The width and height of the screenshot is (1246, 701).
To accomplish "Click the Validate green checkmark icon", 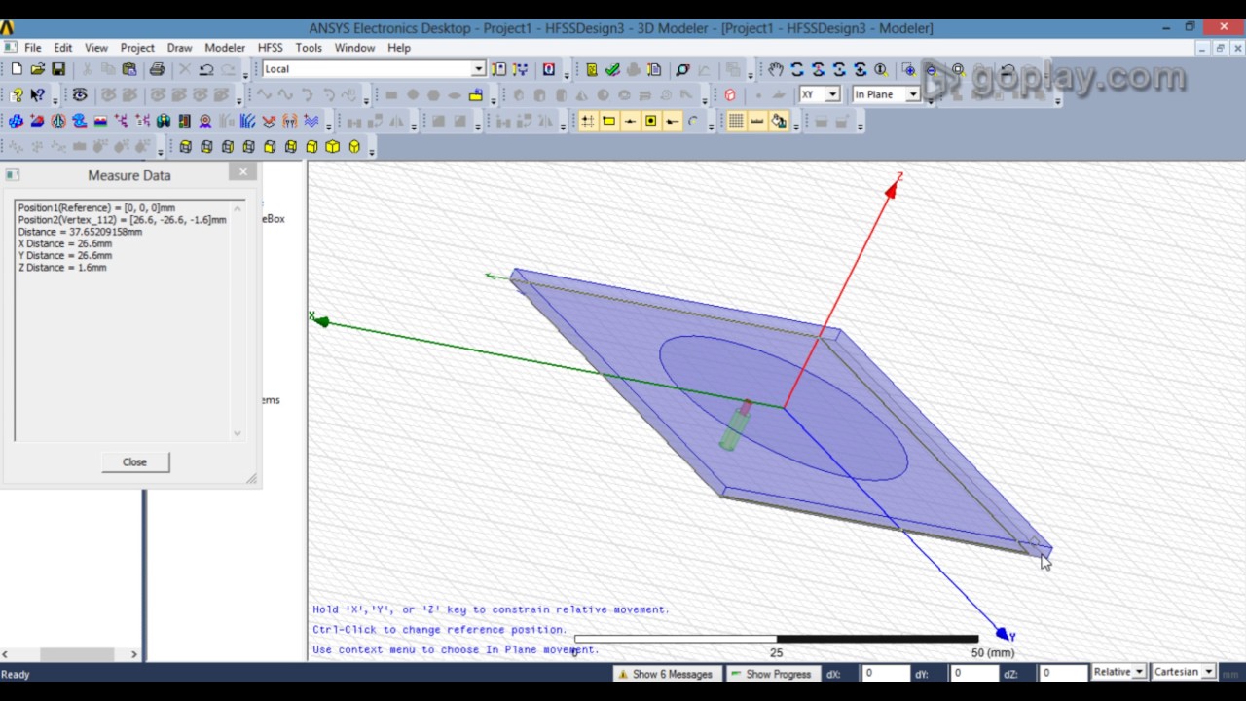I will 612,69.
